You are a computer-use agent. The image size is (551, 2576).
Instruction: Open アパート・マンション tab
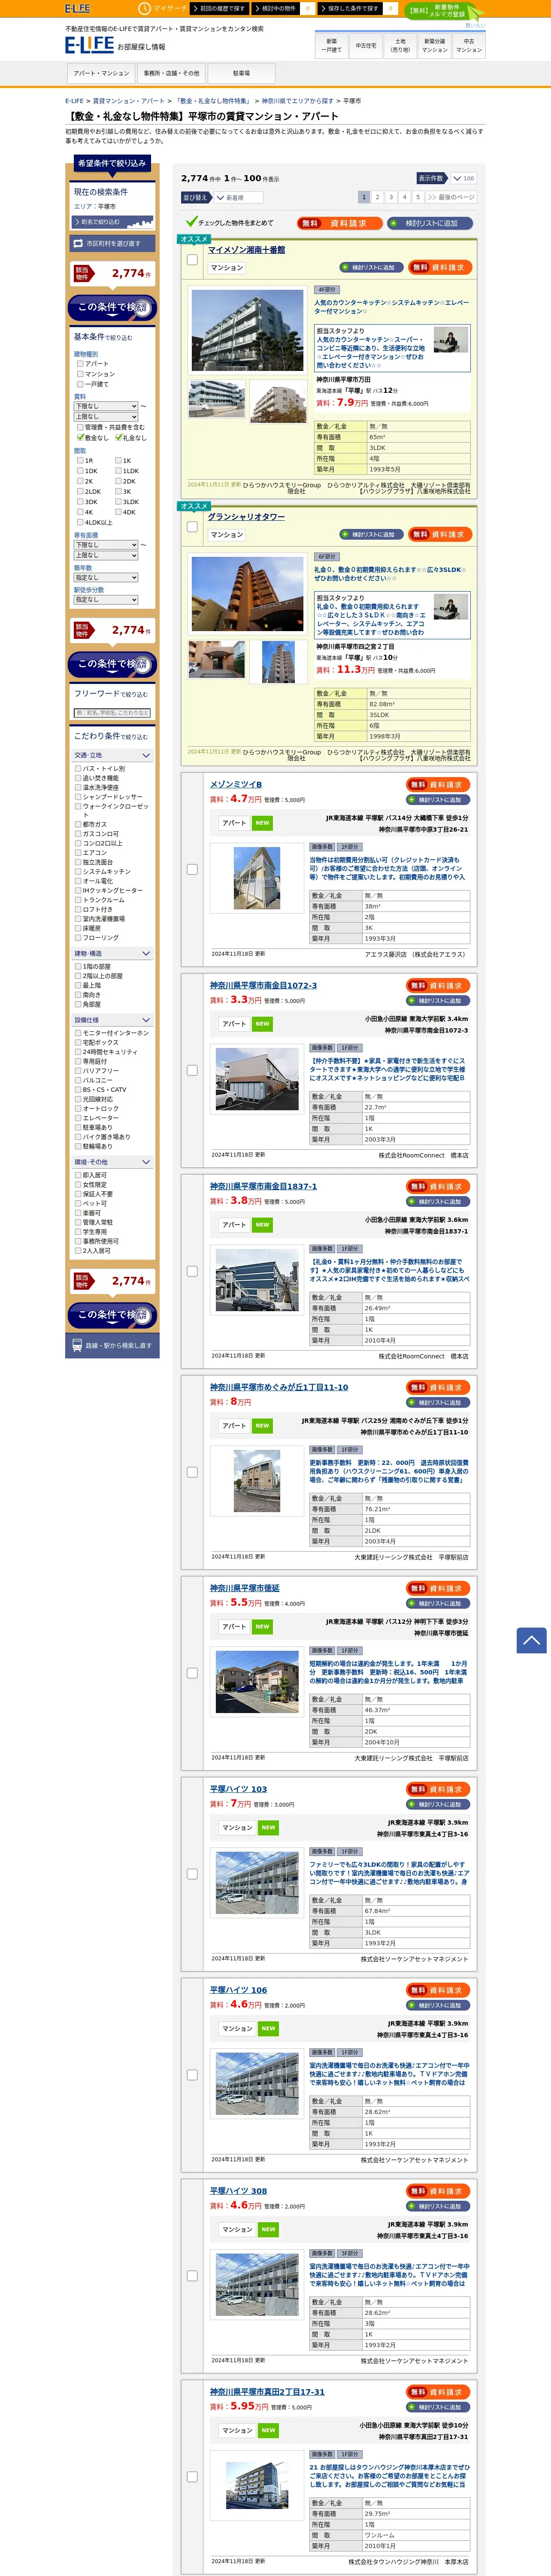(x=102, y=73)
